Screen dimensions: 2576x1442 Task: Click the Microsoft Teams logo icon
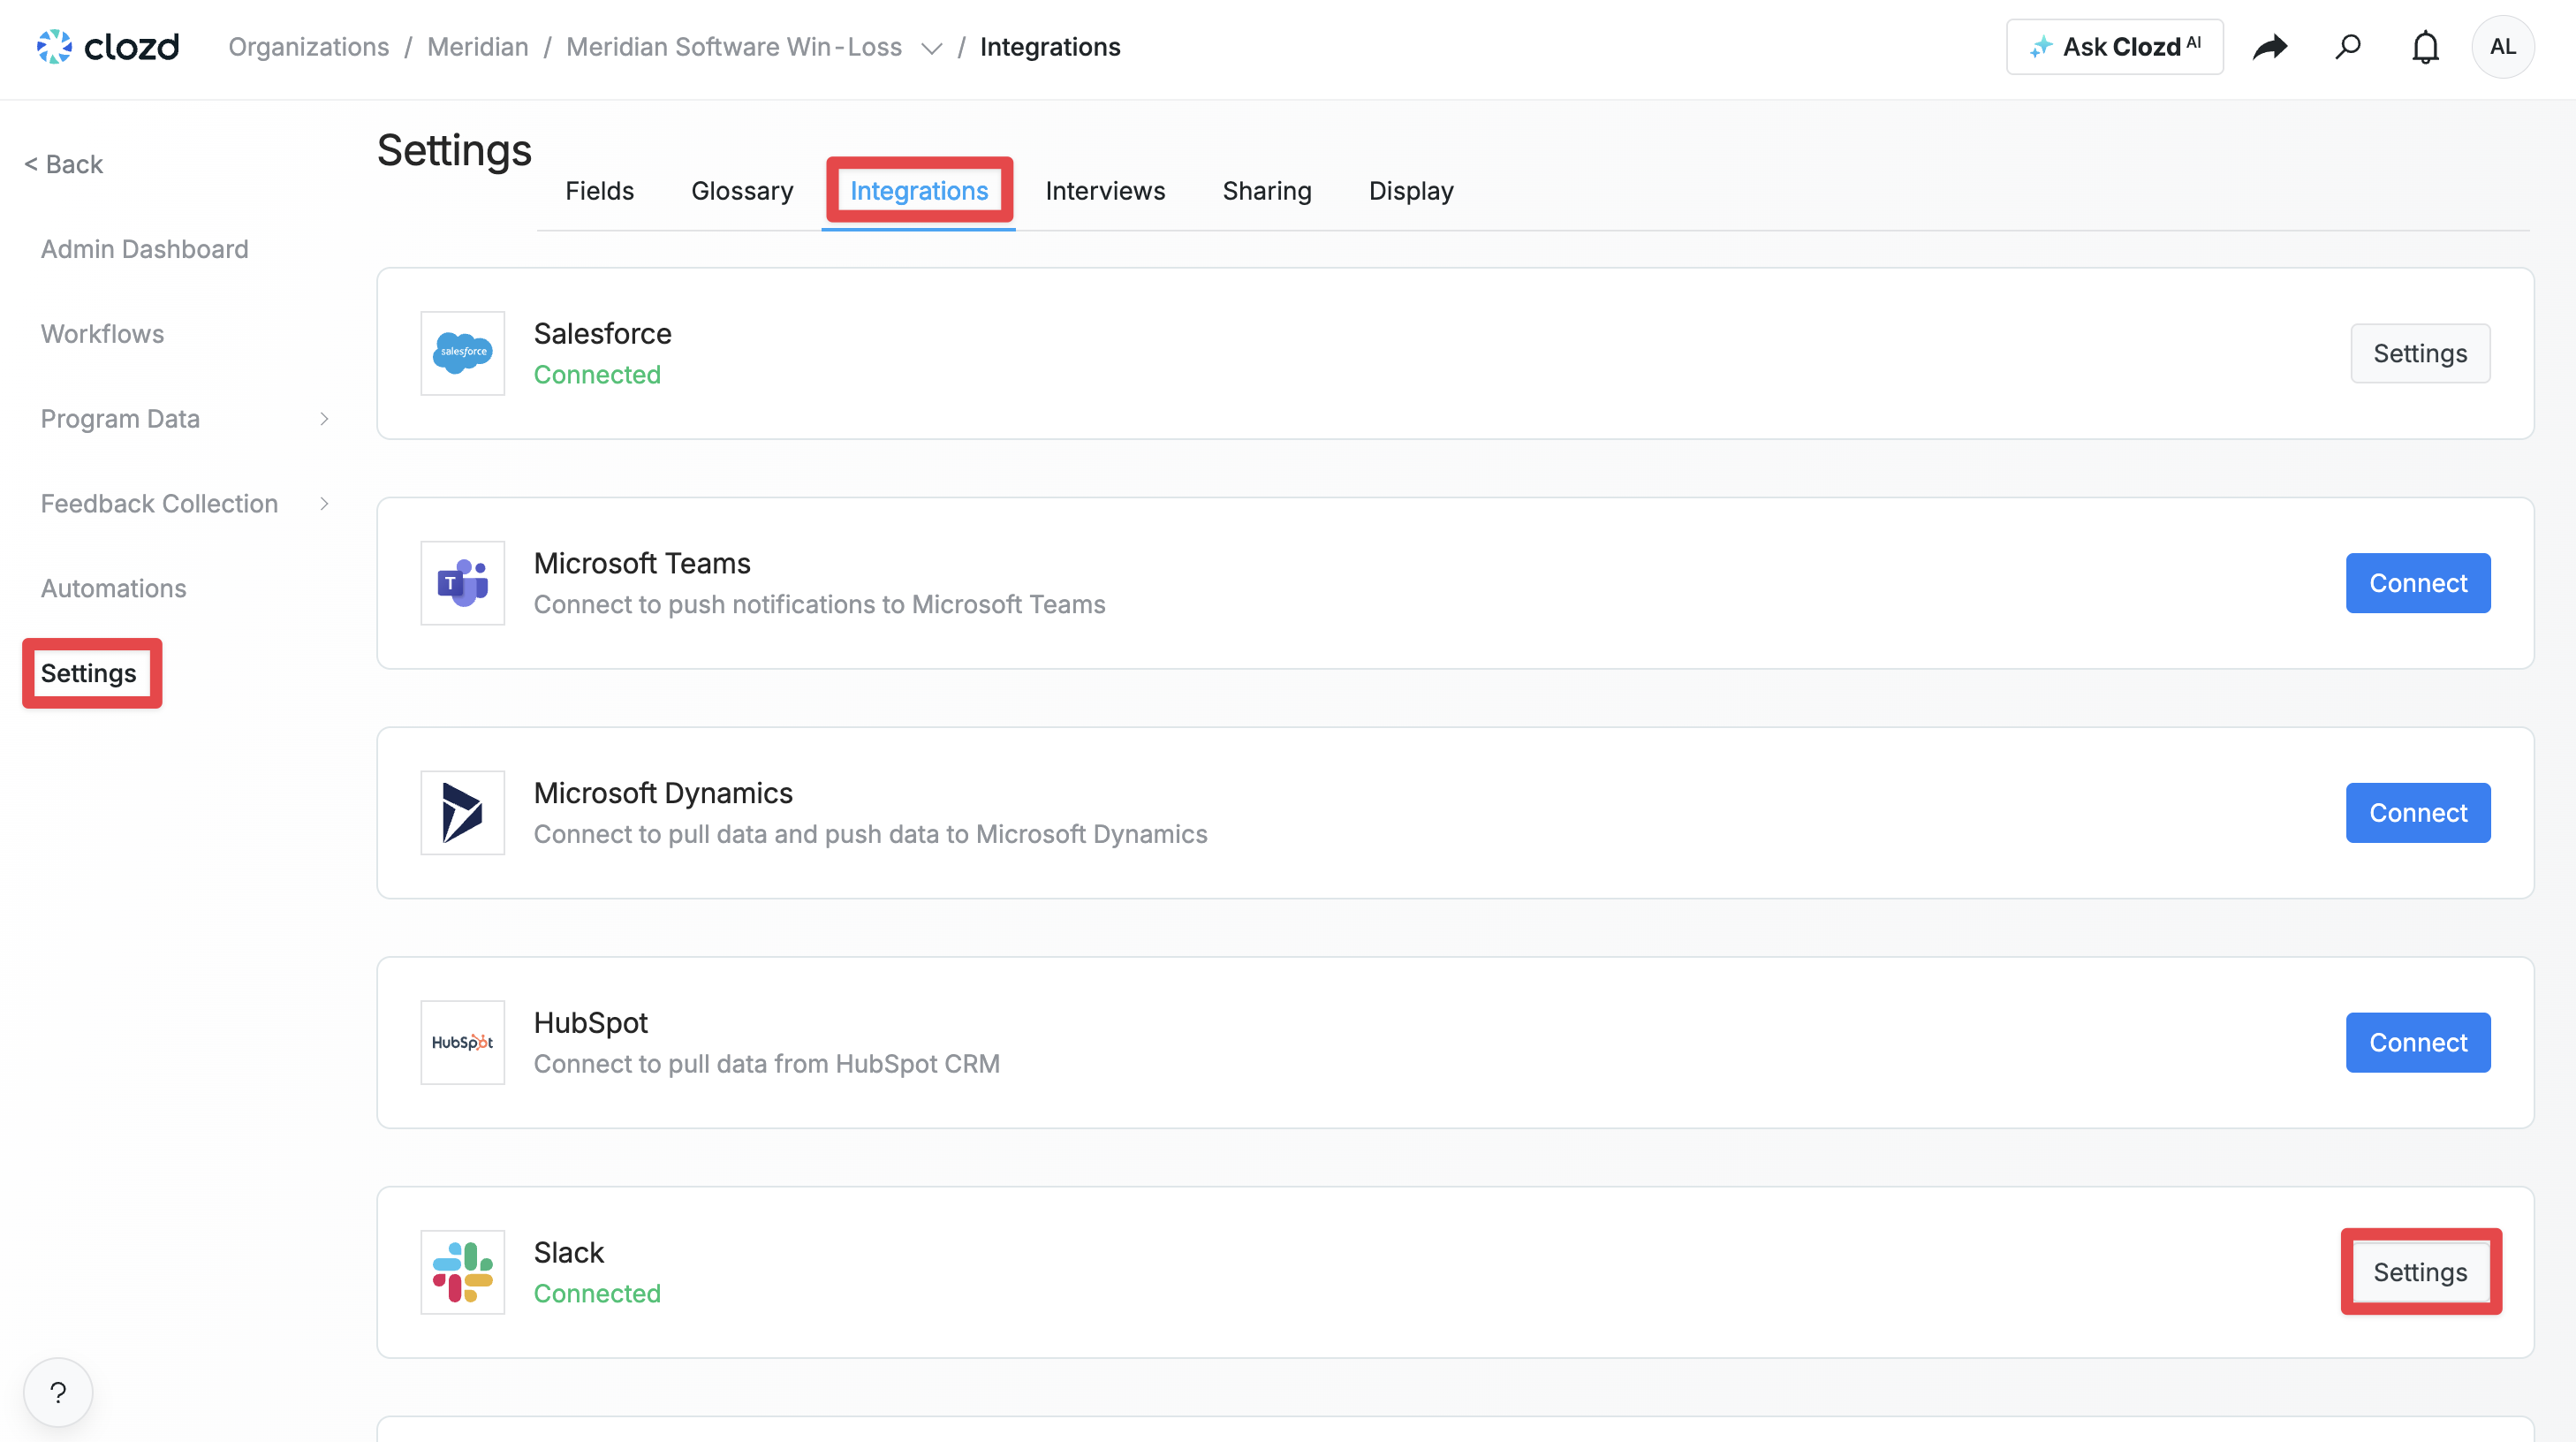[x=462, y=582]
